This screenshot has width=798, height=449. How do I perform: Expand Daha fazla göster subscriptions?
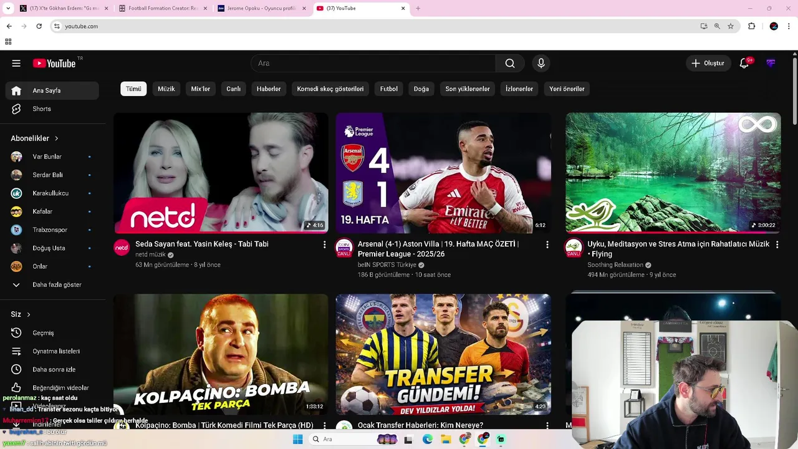point(52,284)
